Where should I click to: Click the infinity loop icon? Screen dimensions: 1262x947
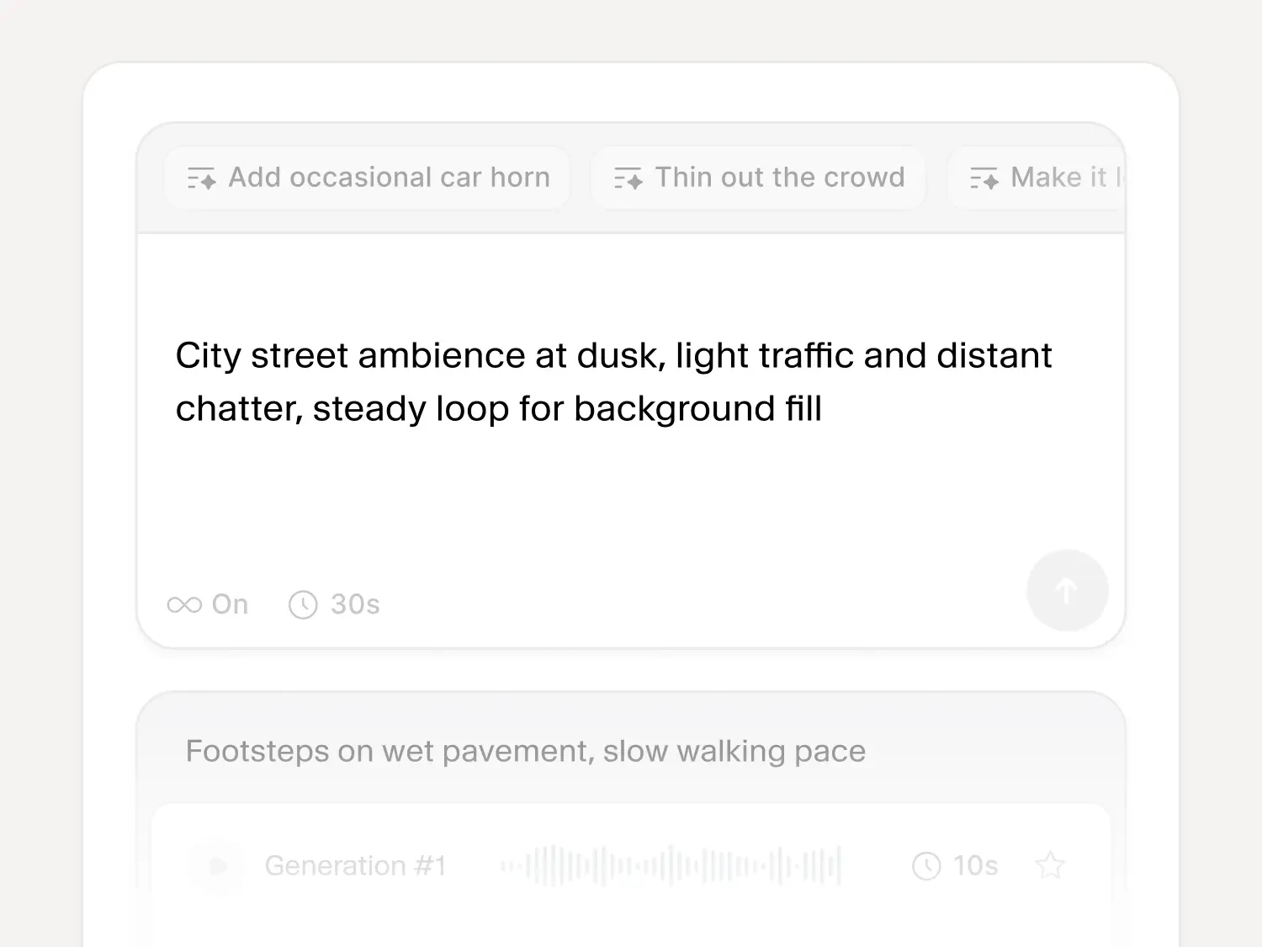184,604
